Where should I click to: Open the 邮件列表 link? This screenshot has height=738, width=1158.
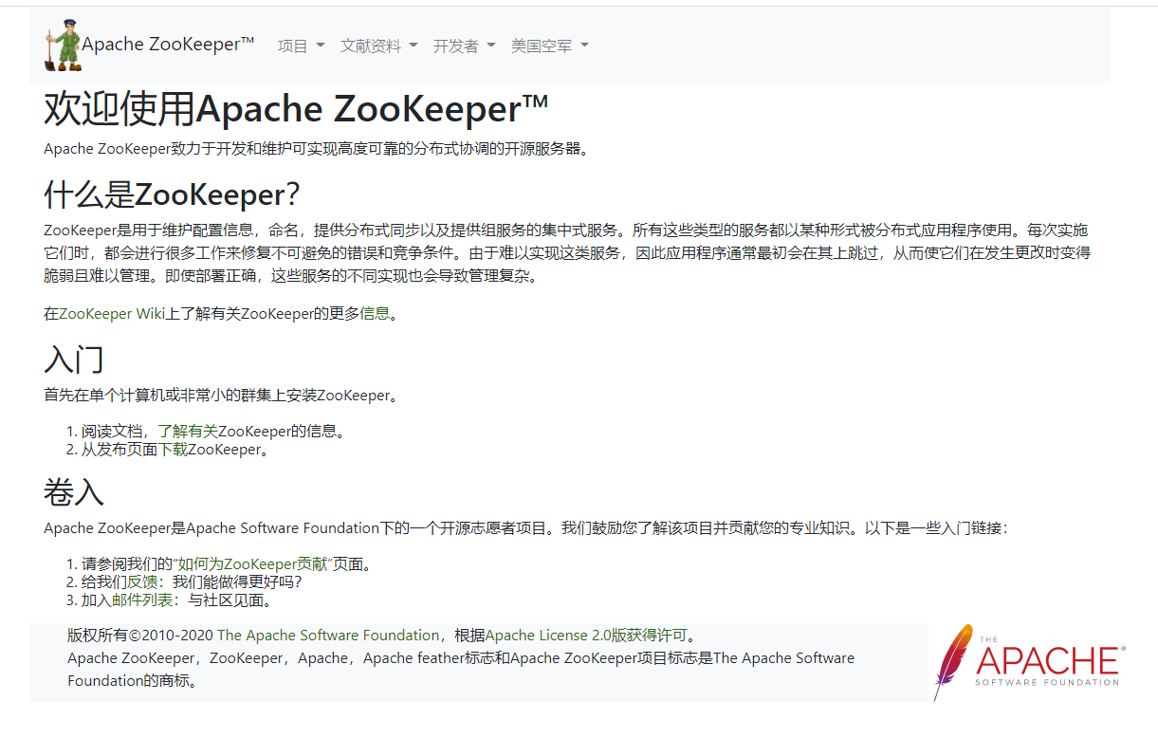pyautogui.click(x=142, y=600)
